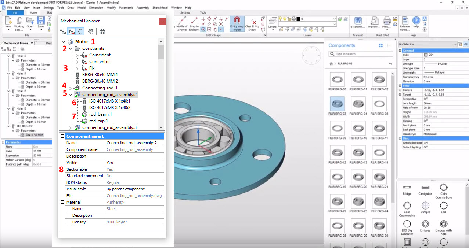Close the Mechanical Browser dialog
The width and height of the screenshot is (469, 248).
point(162,21)
